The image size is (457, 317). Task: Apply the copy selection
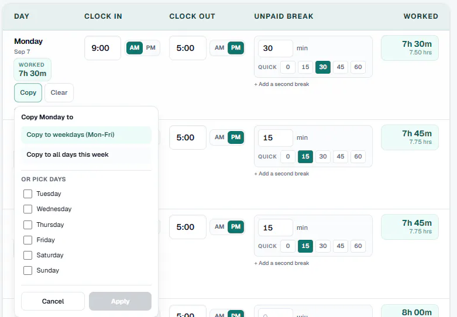tap(120, 301)
